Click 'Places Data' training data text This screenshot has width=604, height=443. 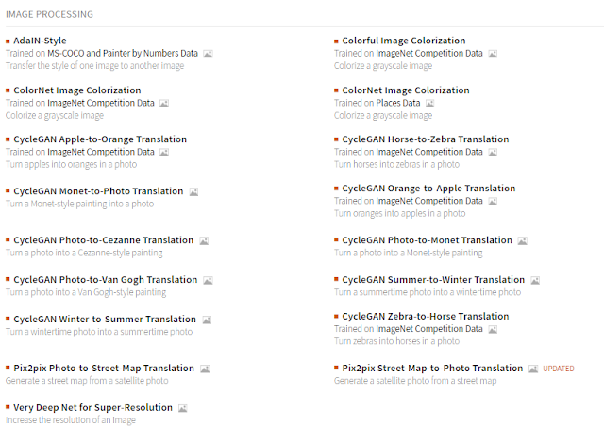coord(398,103)
